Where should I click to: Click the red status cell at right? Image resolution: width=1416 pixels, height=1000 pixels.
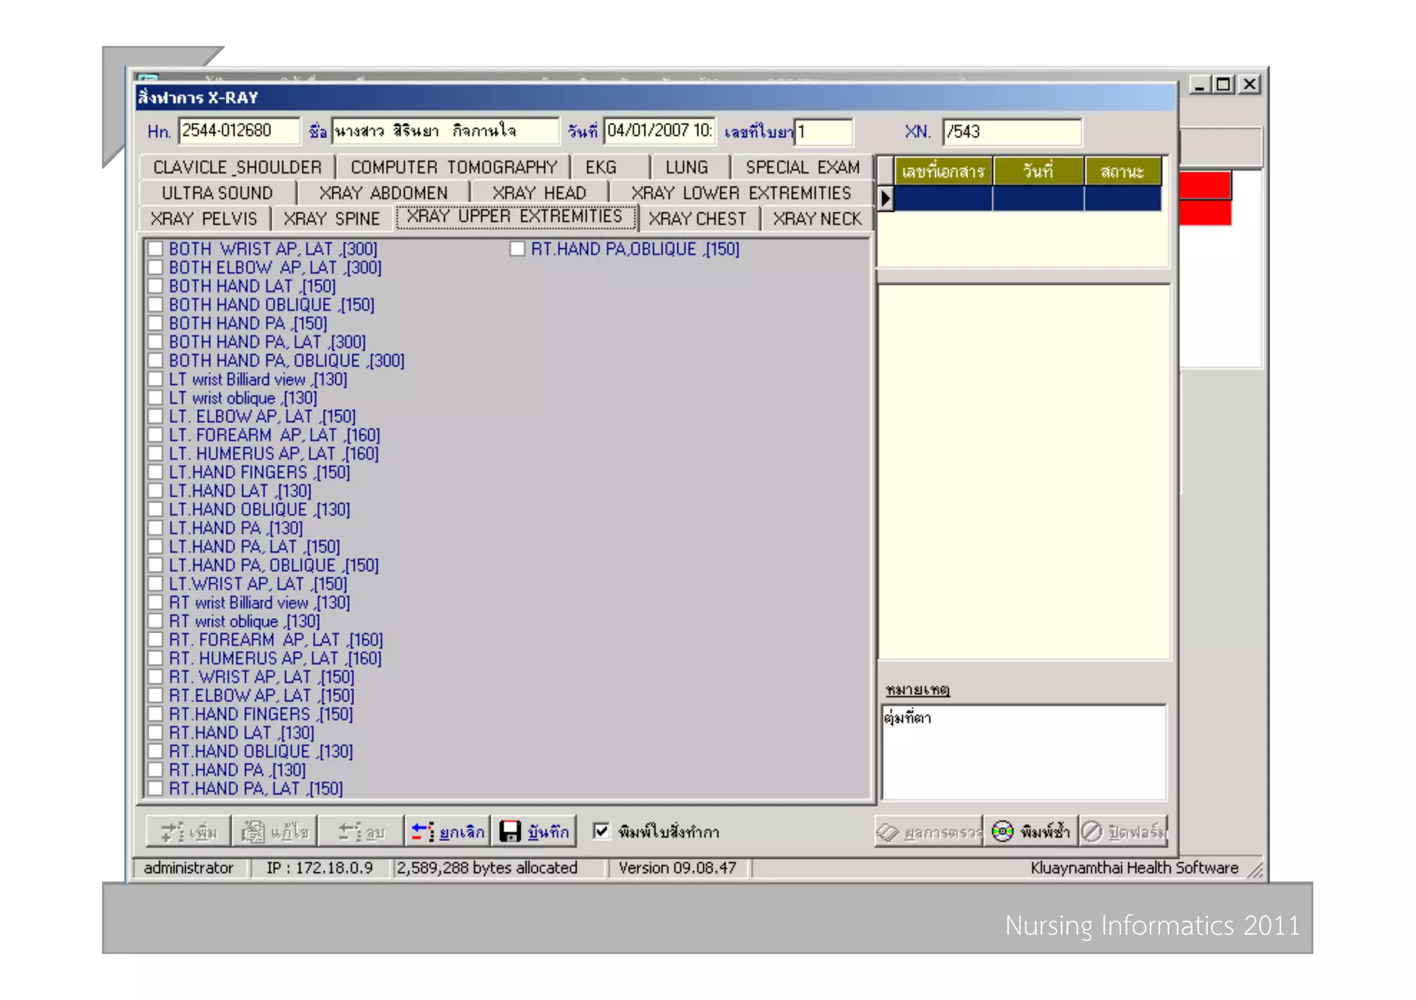[1204, 185]
